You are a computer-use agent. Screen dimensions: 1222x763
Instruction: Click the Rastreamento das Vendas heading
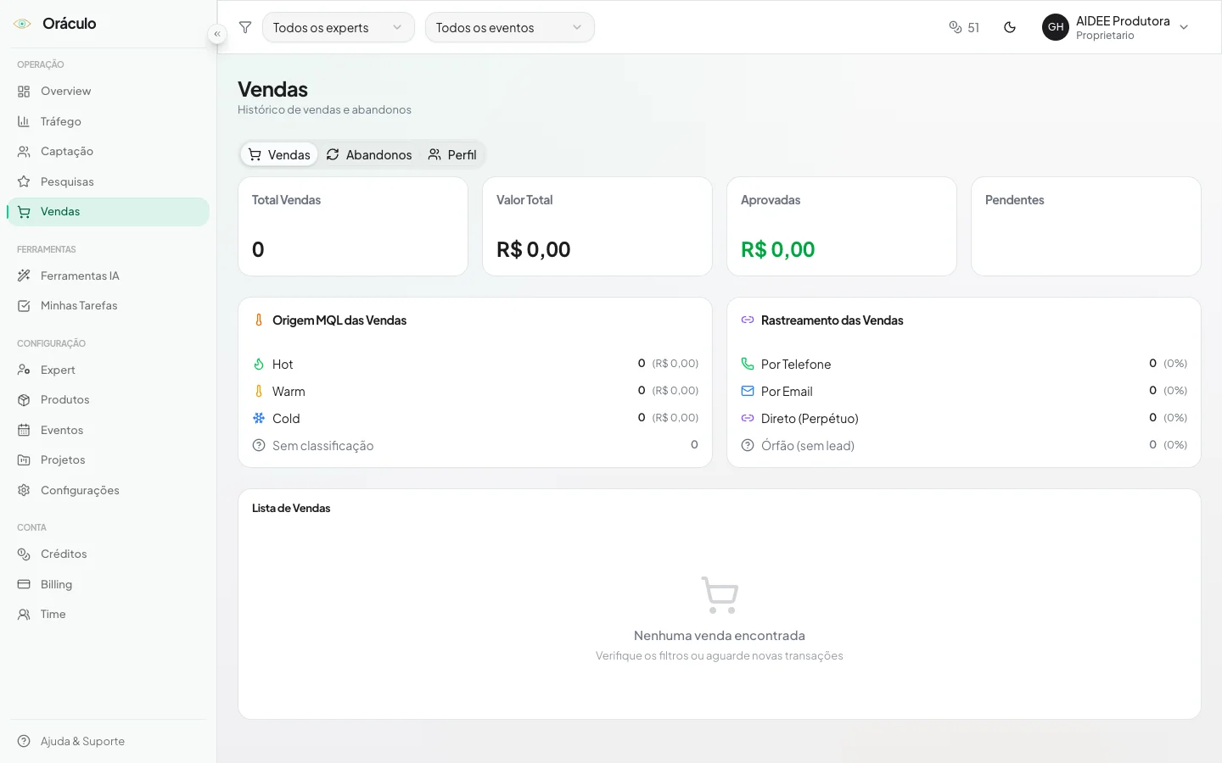click(832, 320)
